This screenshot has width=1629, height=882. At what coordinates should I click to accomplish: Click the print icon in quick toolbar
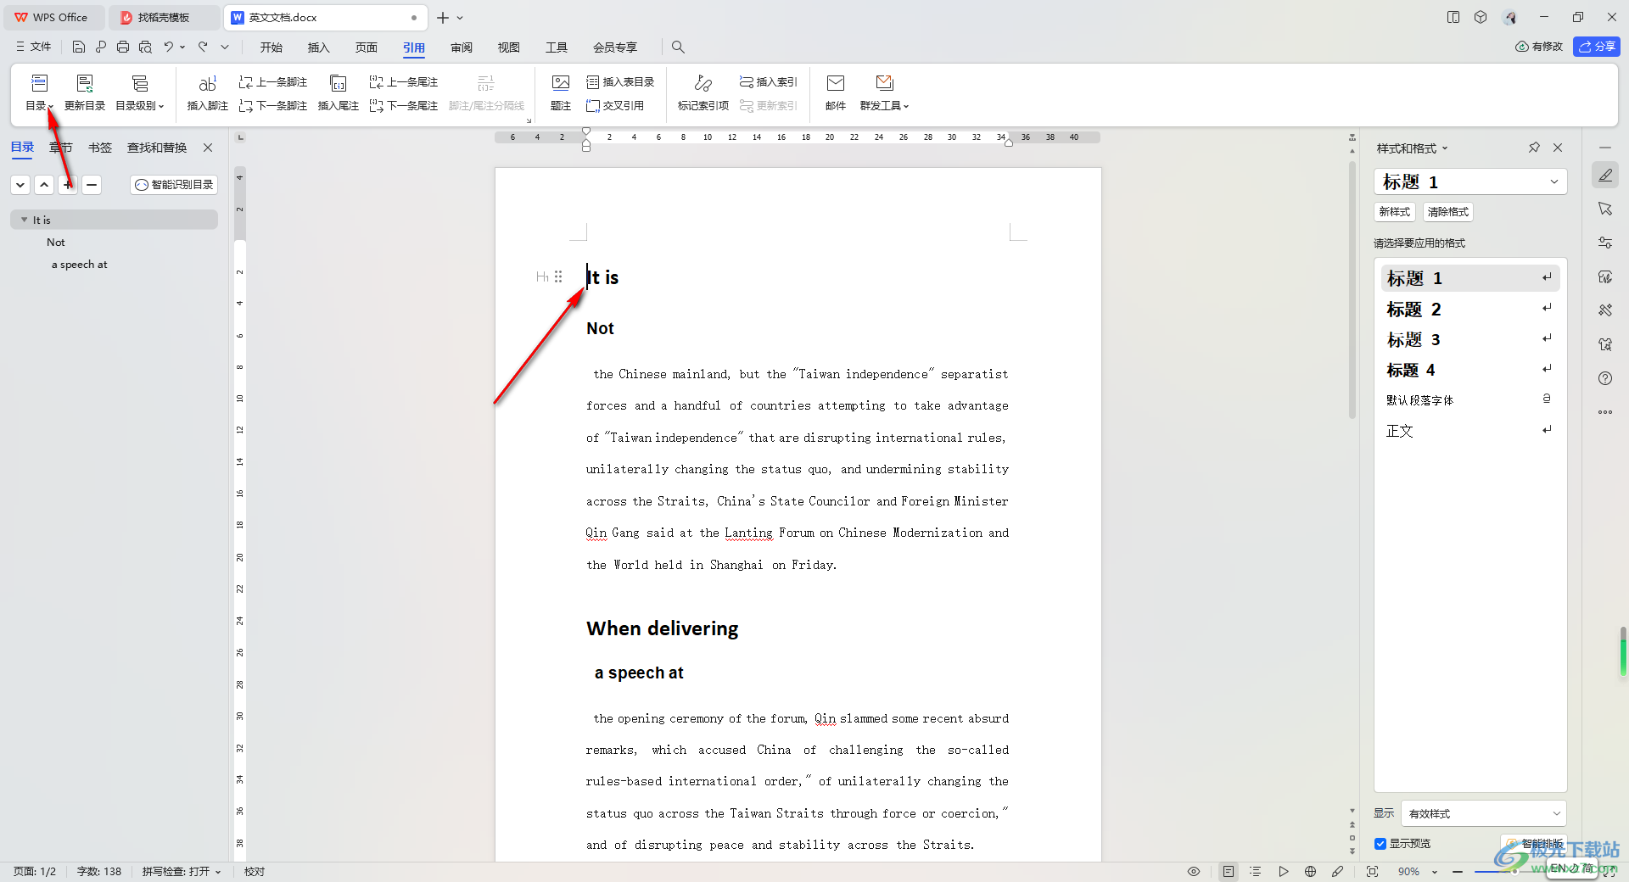pos(123,47)
